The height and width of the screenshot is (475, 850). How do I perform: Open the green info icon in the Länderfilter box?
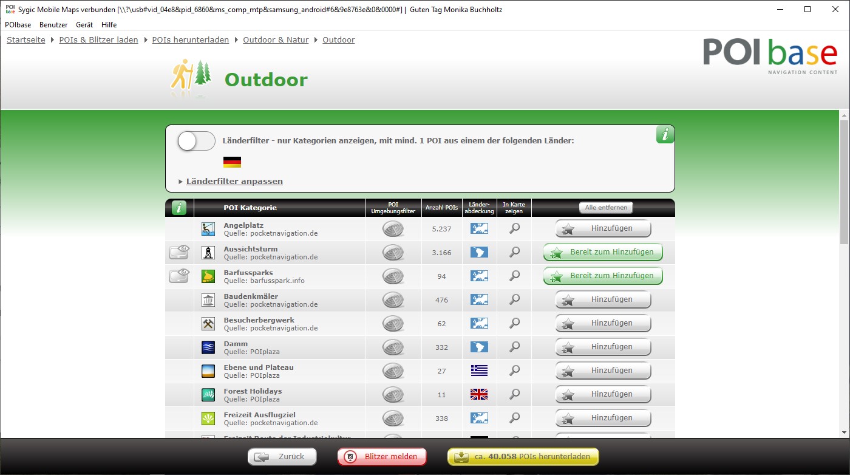(665, 135)
